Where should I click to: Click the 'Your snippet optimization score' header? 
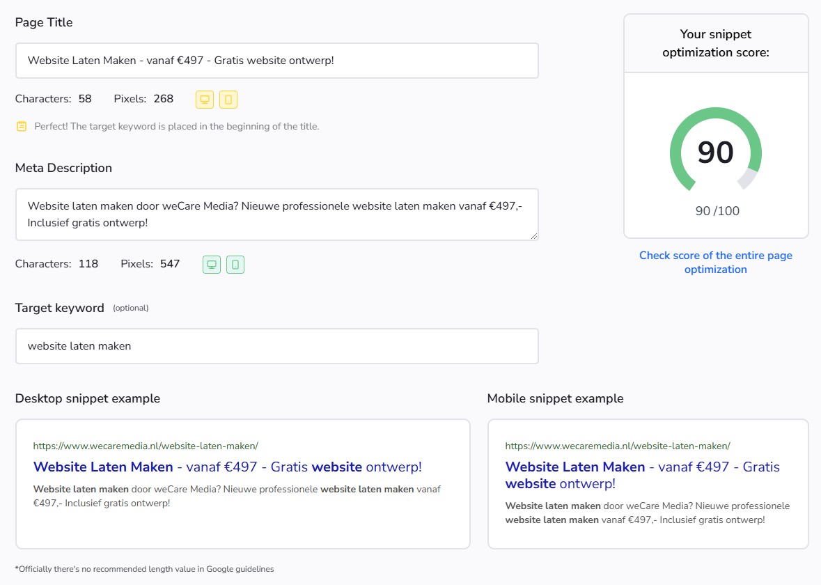(715, 43)
